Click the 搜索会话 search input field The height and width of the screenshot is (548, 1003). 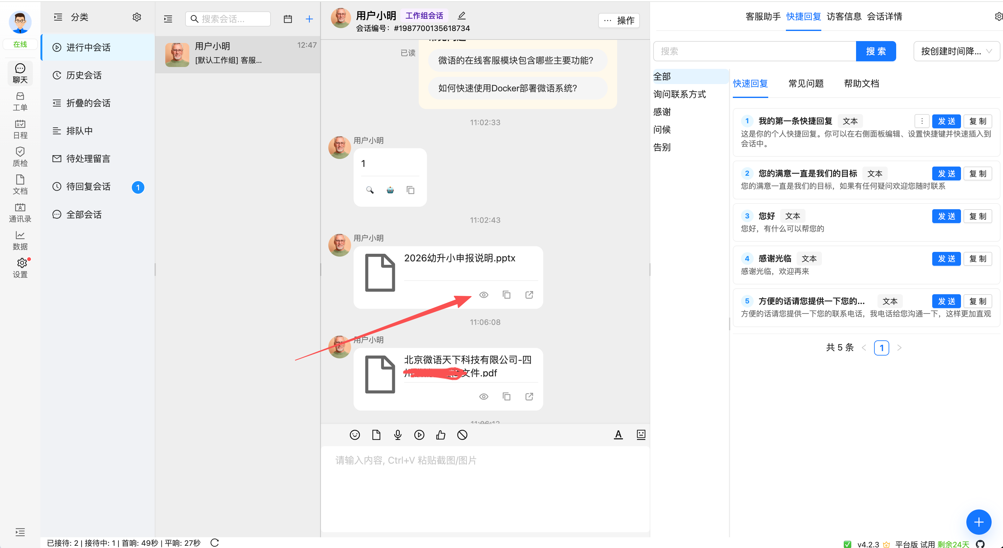click(x=228, y=19)
